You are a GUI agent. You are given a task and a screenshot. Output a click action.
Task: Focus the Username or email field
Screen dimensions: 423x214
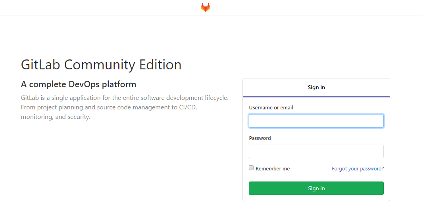click(316, 121)
